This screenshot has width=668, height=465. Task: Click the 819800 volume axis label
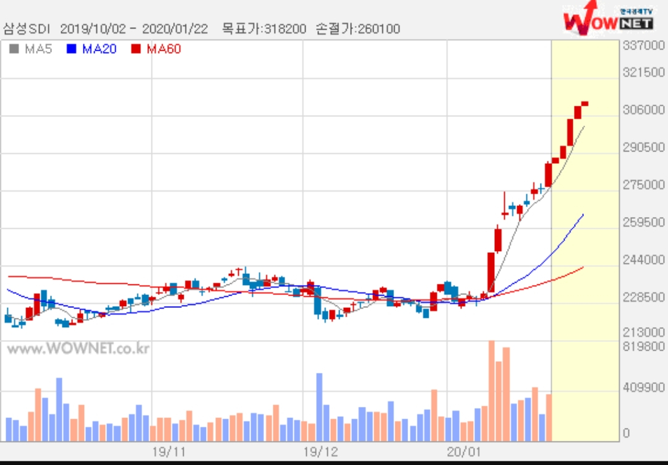point(643,346)
